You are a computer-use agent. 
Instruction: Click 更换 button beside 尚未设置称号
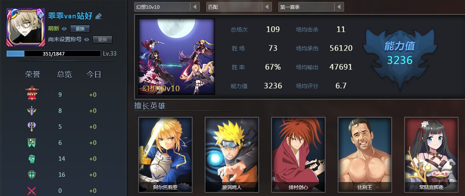click(102, 39)
